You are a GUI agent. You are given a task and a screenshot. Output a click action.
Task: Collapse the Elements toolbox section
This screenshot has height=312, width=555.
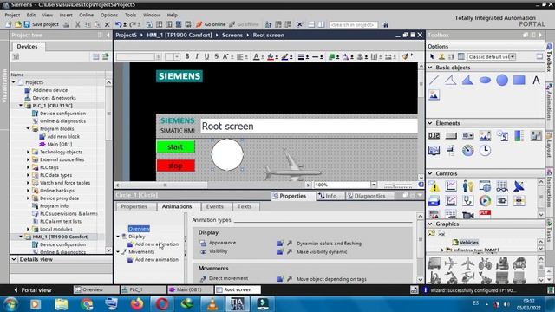430,123
